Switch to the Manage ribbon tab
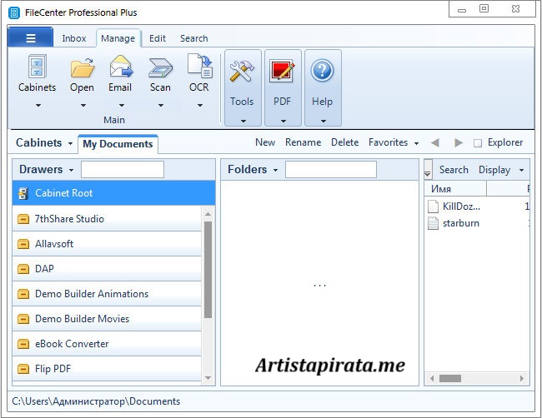 [118, 38]
